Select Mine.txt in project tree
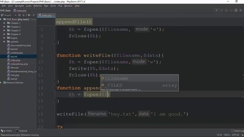Screen dimensions: 244x137 tap(13, 68)
